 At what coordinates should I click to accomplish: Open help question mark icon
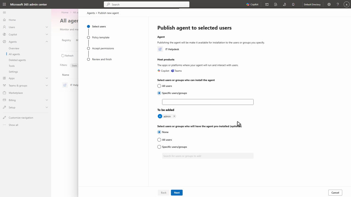(x=338, y=4)
